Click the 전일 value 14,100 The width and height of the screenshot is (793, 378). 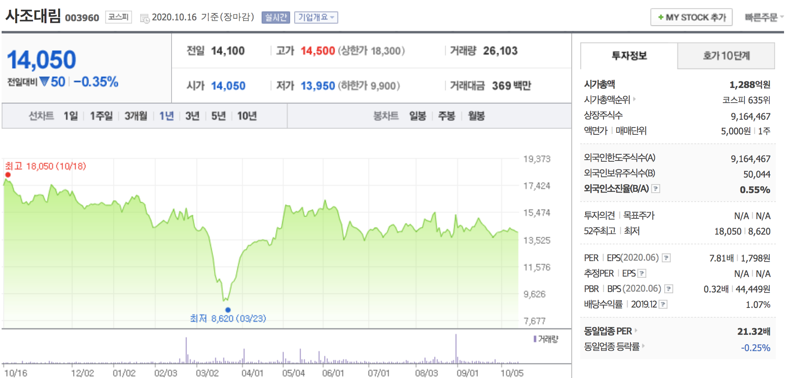228,51
